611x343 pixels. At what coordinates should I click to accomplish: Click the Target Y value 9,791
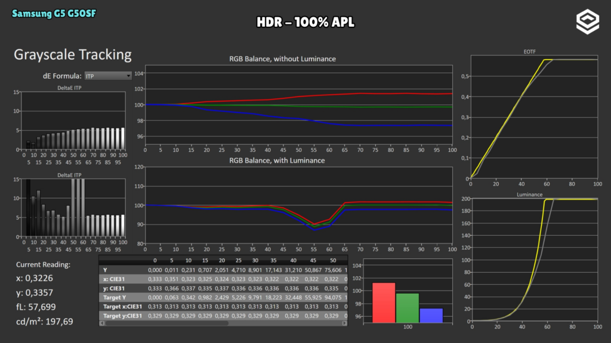pyautogui.click(x=255, y=298)
